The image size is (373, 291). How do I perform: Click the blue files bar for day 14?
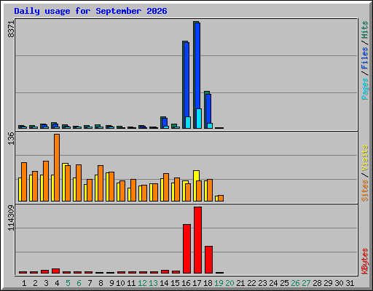165,122
